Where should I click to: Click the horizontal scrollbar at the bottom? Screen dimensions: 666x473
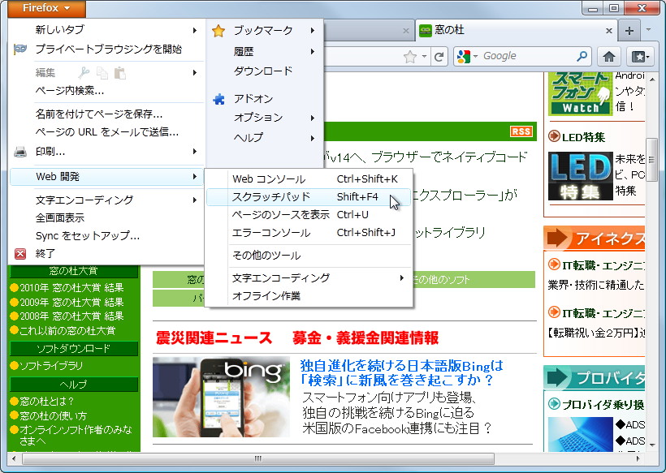[x=257, y=458]
